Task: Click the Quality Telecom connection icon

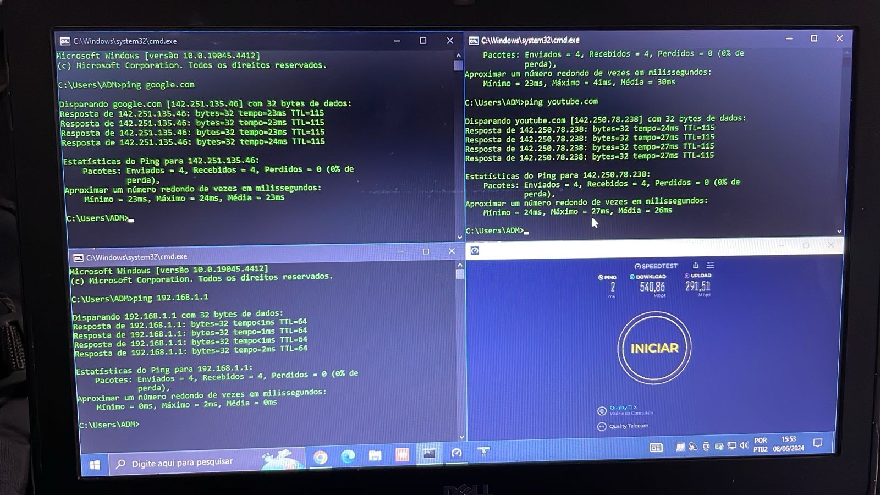Action: 602,426
